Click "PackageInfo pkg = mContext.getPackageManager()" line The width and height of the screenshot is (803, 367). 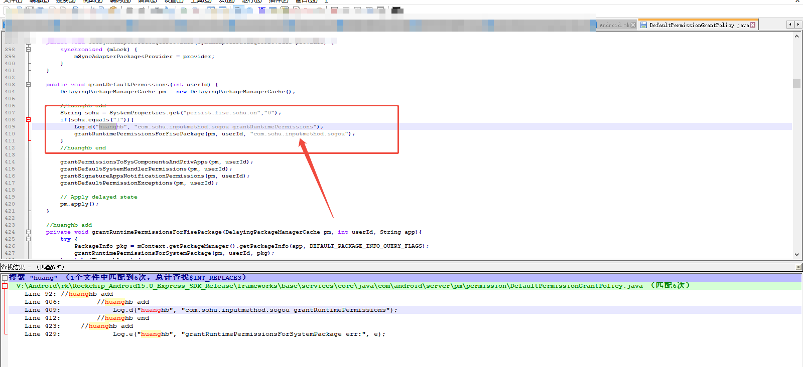click(251, 246)
